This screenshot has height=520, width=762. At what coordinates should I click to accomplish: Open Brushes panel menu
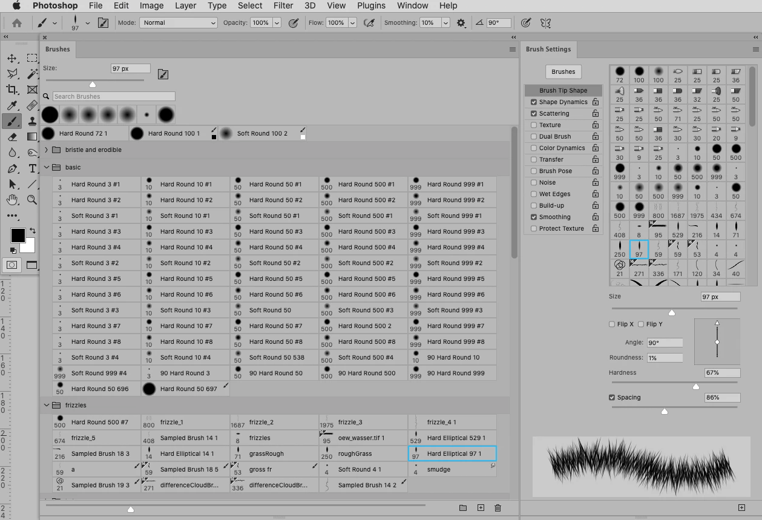(x=513, y=50)
